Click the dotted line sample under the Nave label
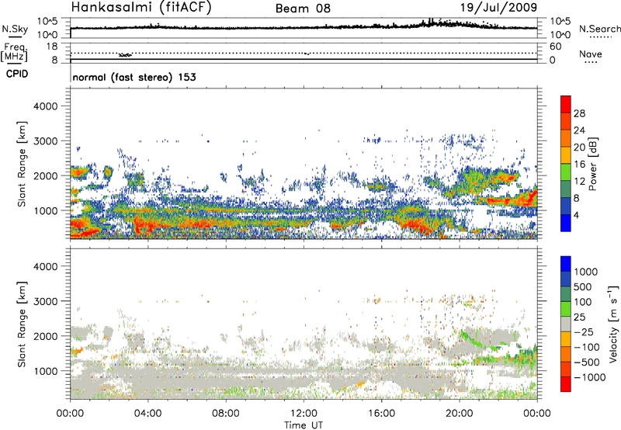Screen dimensions: 621x430 point(591,63)
